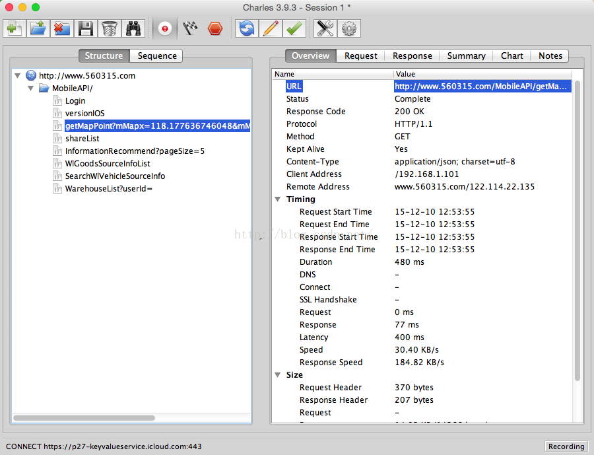Click document icon beside WarehouseList?userId=
Image resolution: width=594 pixels, height=455 pixels.
tap(57, 188)
